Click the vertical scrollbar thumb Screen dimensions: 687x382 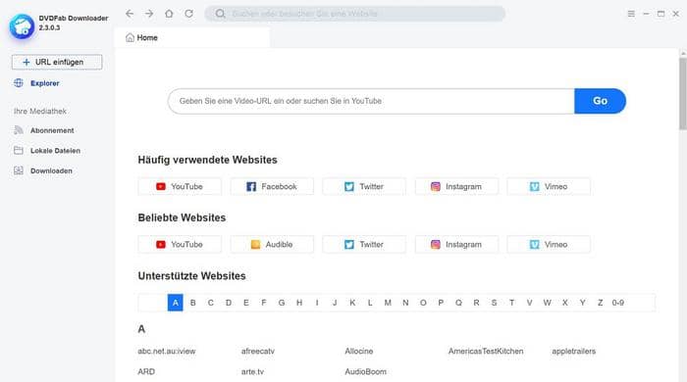tap(683, 93)
